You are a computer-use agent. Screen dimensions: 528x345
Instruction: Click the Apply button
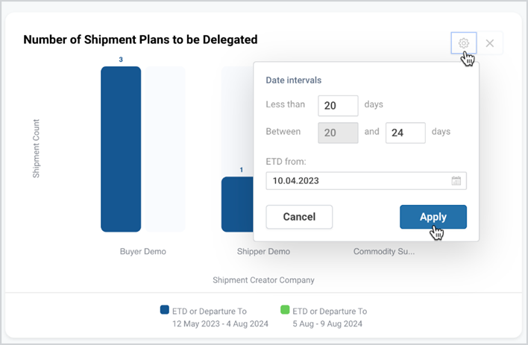(x=433, y=217)
